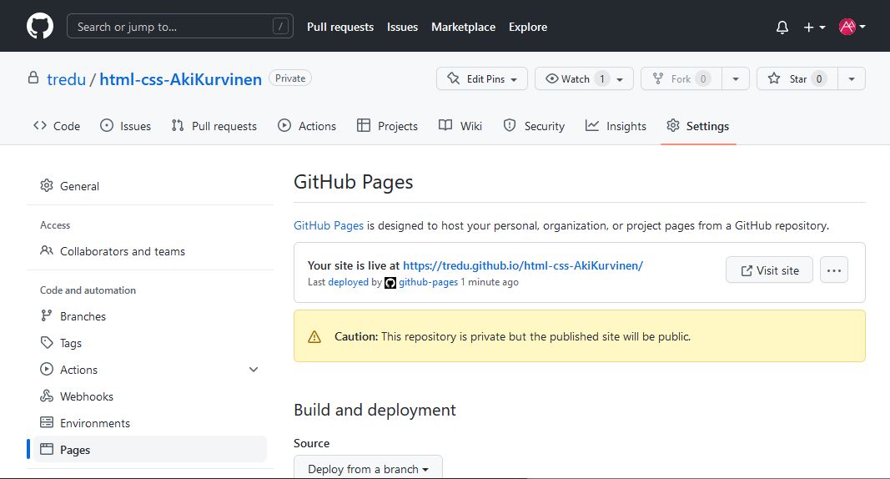890x479 pixels.
Task: Select General in the settings sidebar
Action: (79, 186)
